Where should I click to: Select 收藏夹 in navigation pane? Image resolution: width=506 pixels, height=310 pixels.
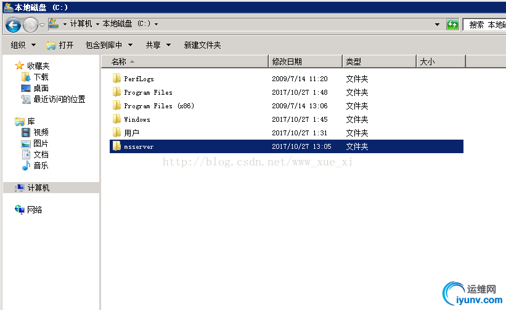click(38, 66)
